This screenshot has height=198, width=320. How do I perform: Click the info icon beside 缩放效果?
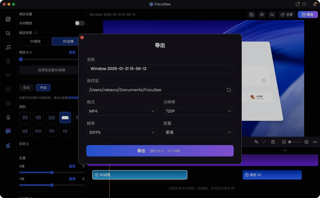coord(35,32)
